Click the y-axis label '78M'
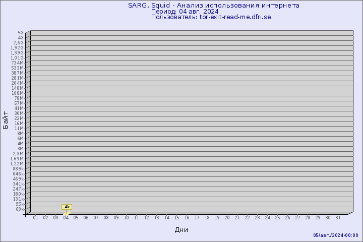The width and height of the screenshot is (363, 242). tap(19, 98)
